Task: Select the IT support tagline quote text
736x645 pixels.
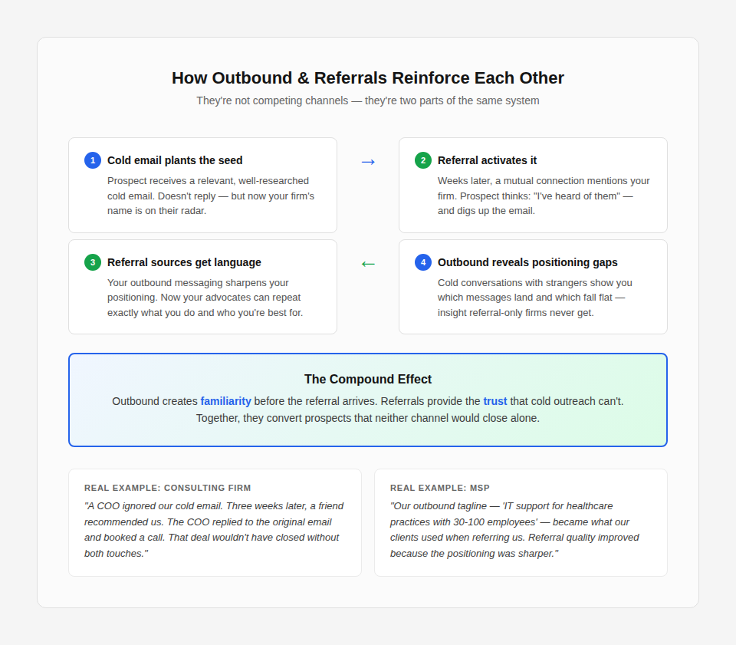Action: click(x=514, y=529)
